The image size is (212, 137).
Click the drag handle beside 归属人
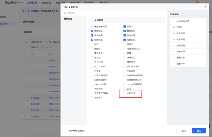174,27
